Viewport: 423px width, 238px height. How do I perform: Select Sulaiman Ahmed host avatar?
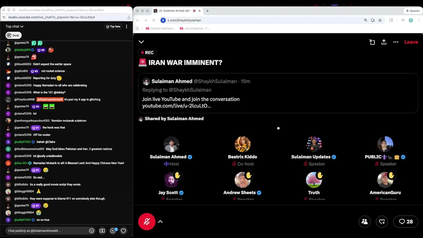coord(171,144)
